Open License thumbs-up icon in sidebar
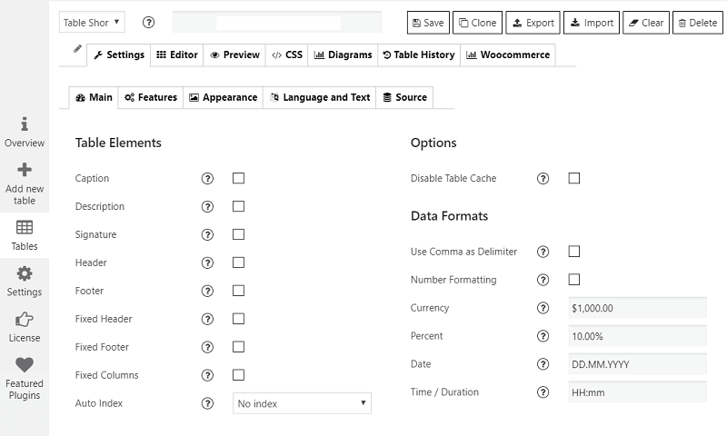The height and width of the screenshot is (436, 727). click(25, 320)
